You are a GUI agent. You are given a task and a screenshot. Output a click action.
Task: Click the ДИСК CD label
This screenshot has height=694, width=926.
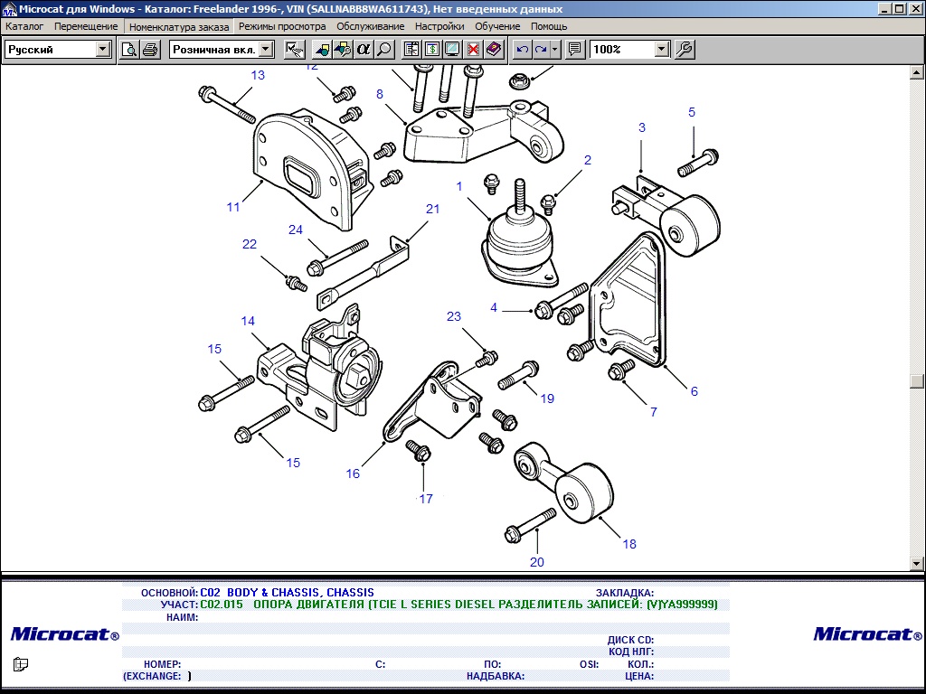630,640
